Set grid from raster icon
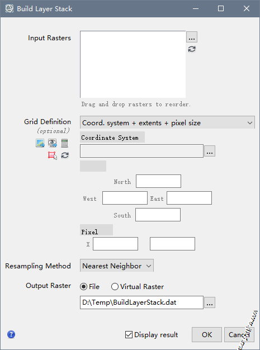 tap(40, 143)
